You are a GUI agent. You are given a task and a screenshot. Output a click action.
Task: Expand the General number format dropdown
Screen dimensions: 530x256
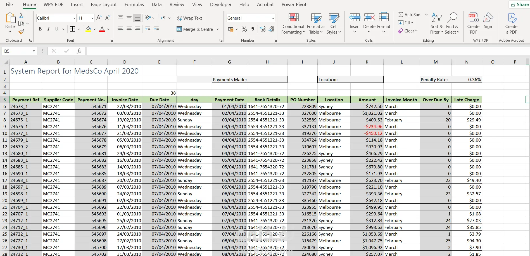pyautogui.click(x=273, y=18)
